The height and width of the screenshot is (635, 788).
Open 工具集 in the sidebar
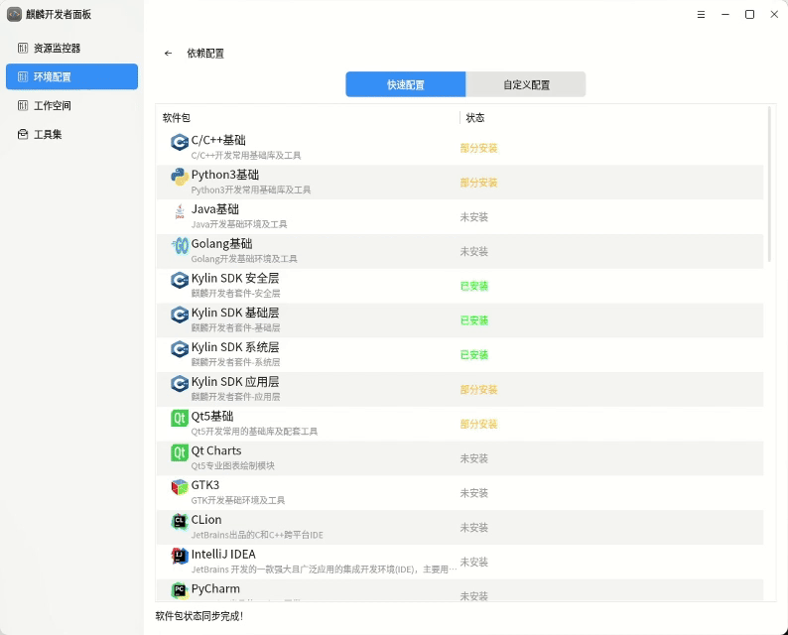[49, 134]
